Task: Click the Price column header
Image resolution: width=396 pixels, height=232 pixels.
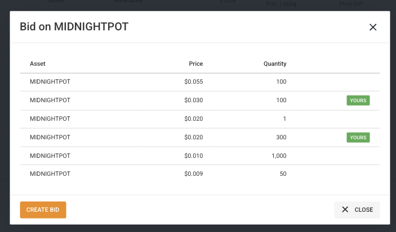Action: click(x=195, y=63)
